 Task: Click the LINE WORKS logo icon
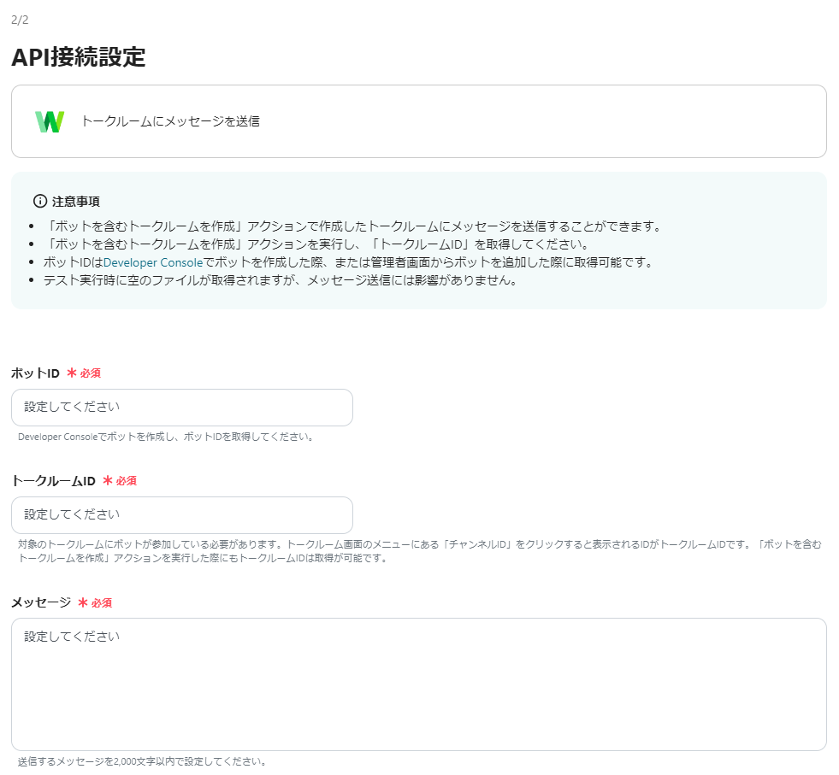point(50,121)
